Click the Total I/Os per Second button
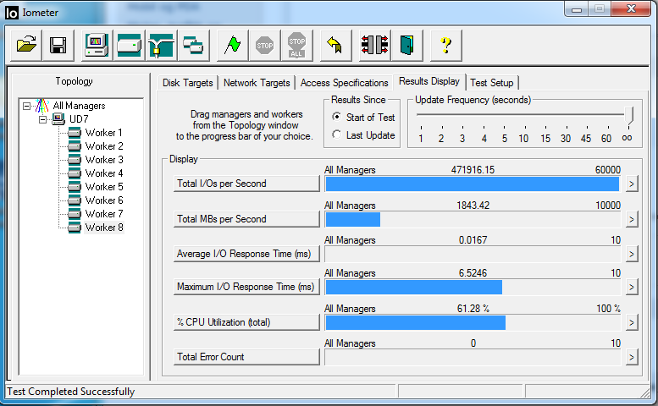This screenshot has width=658, height=406. coord(246,184)
